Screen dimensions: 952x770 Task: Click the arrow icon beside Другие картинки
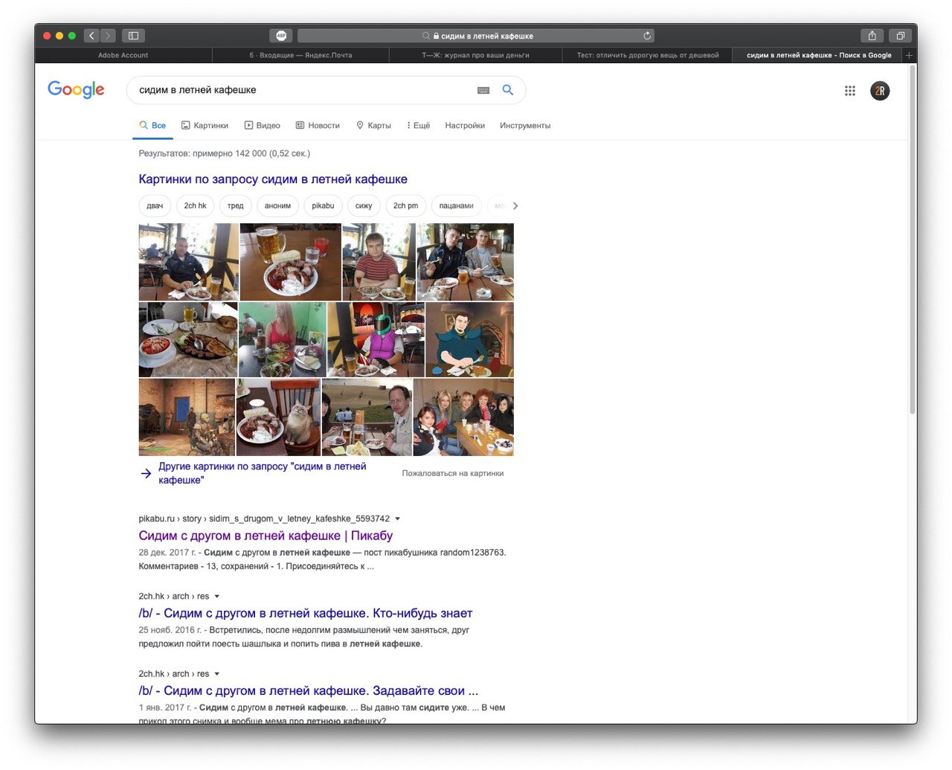pos(147,473)
